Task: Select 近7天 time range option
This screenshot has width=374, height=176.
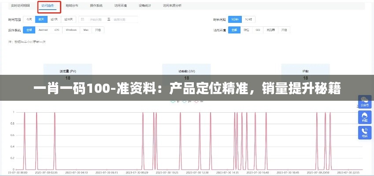Action: 55,19
